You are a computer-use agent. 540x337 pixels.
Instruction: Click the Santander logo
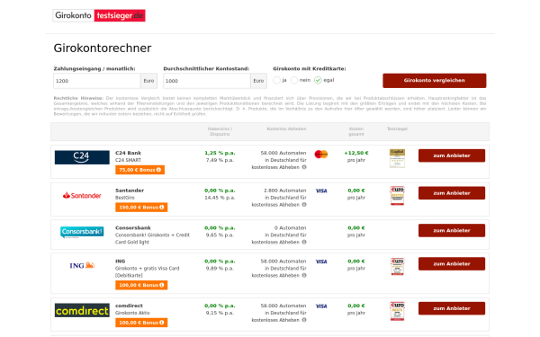click(x=82, y=195)
